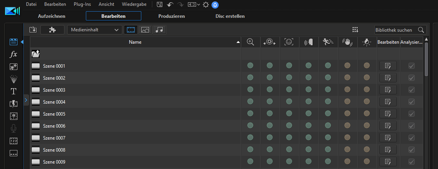Click the notification bell icon
Viewport: 438px width, 169px height.
[215, 5]
